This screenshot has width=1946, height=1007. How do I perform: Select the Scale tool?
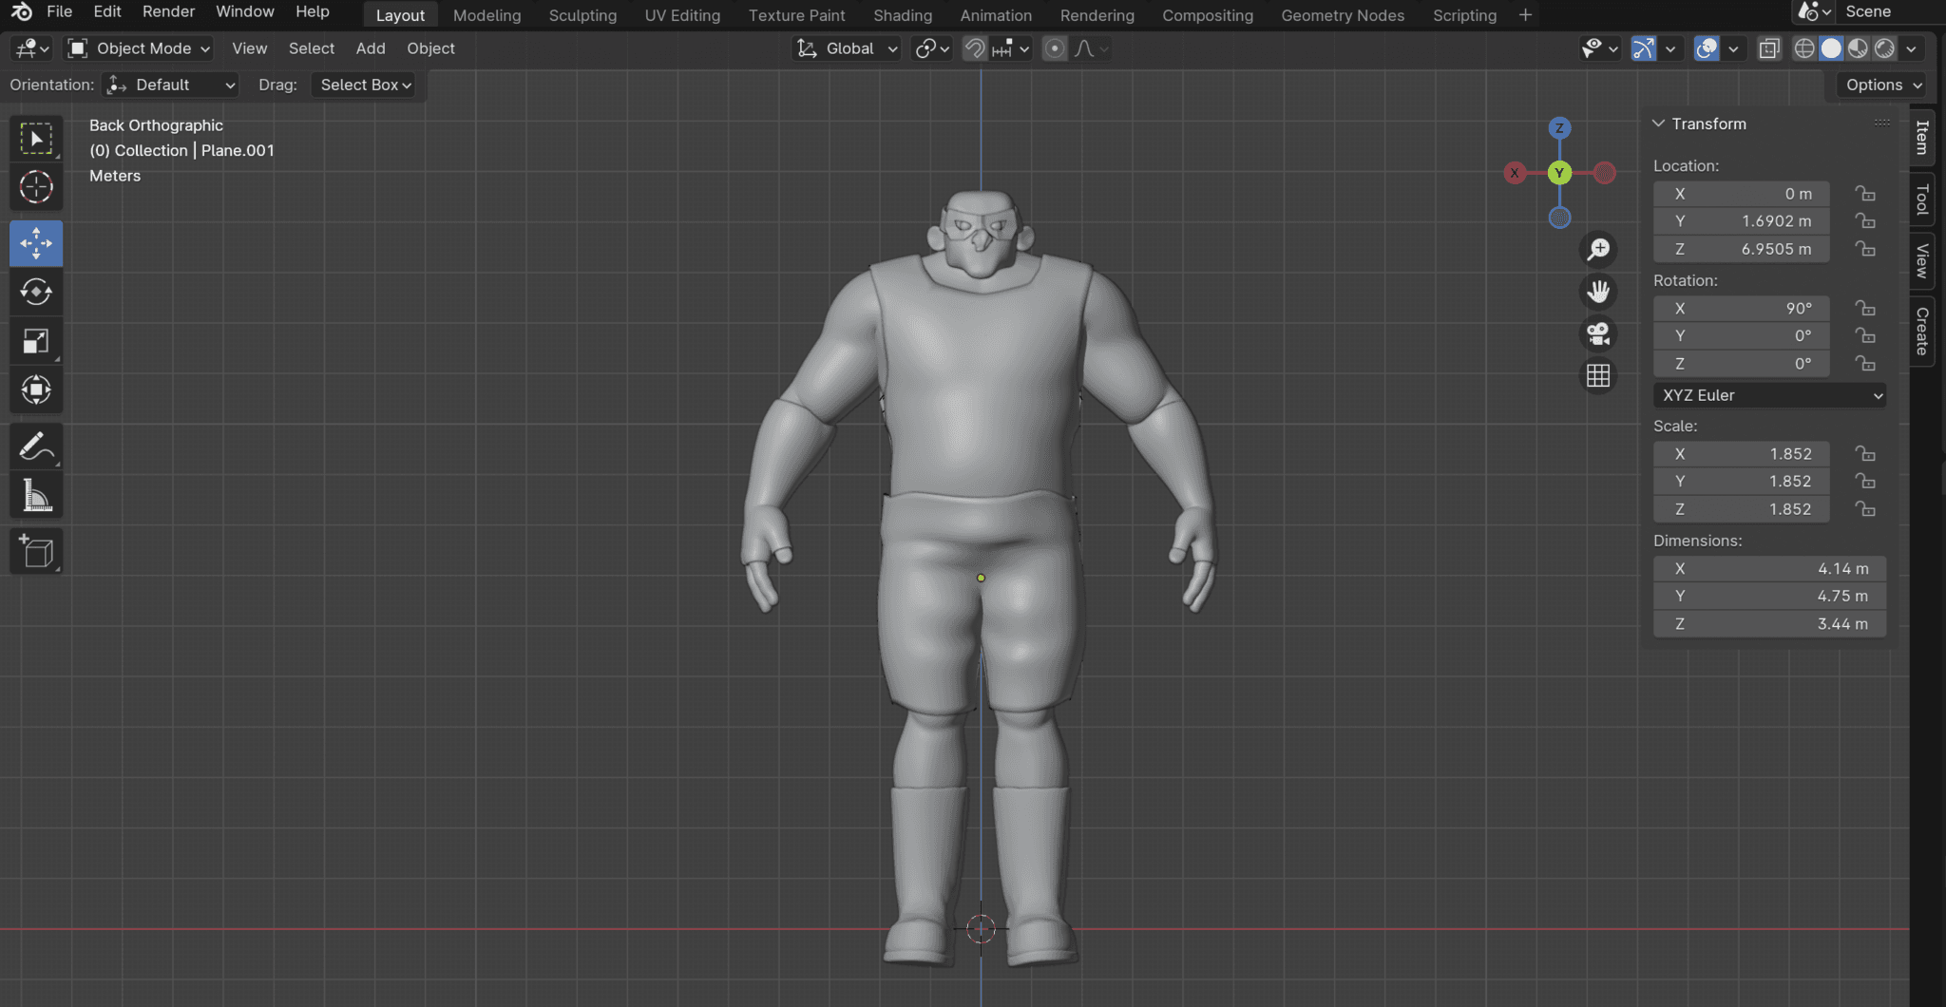click(35, 340)
